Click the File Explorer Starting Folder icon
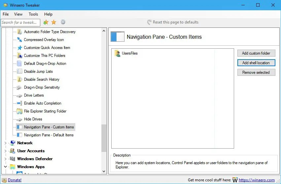Image resolution: width=281 pixels, height=184 pixels. (19, 111)
